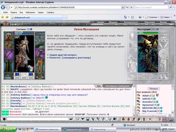Click the floppy disk icon in chat toolbar
176x132 pixels.
click(x=88, y=119)
